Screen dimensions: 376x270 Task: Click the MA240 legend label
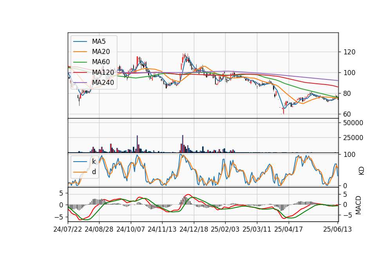point(103,83)
